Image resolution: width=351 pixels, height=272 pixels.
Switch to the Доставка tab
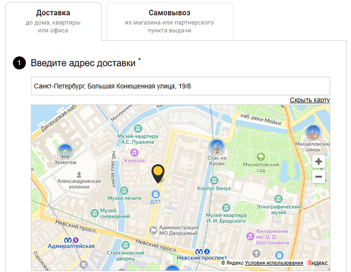pyautogui.click(x=53, y=21)
